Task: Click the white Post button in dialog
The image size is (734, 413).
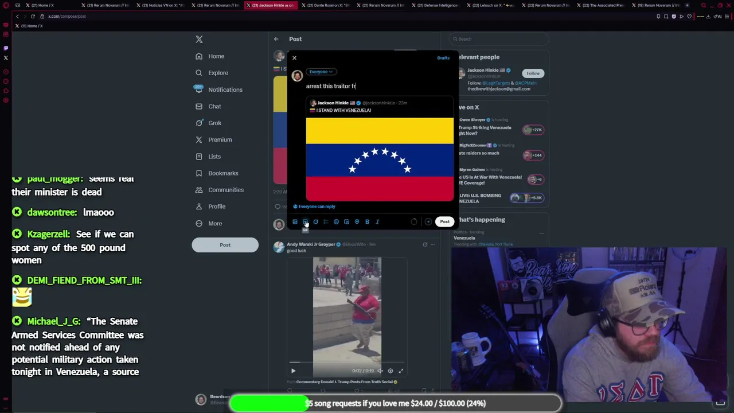Action: [x=444, y=222]
